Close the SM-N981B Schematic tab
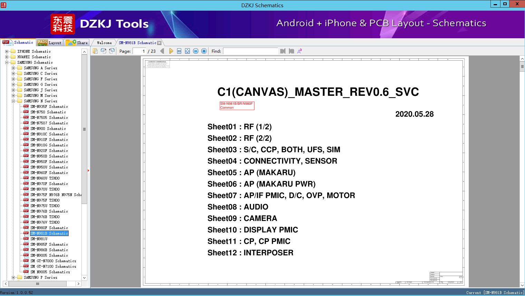The width and height of the screenshot is (525, 296). click(x=159, y=43)
